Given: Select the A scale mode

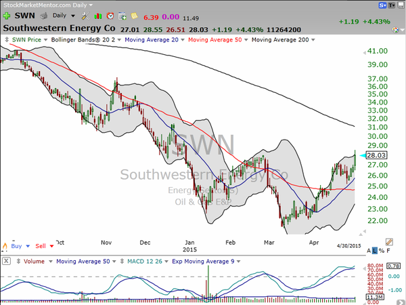Looking at the screenshot, I should (369, 251).
